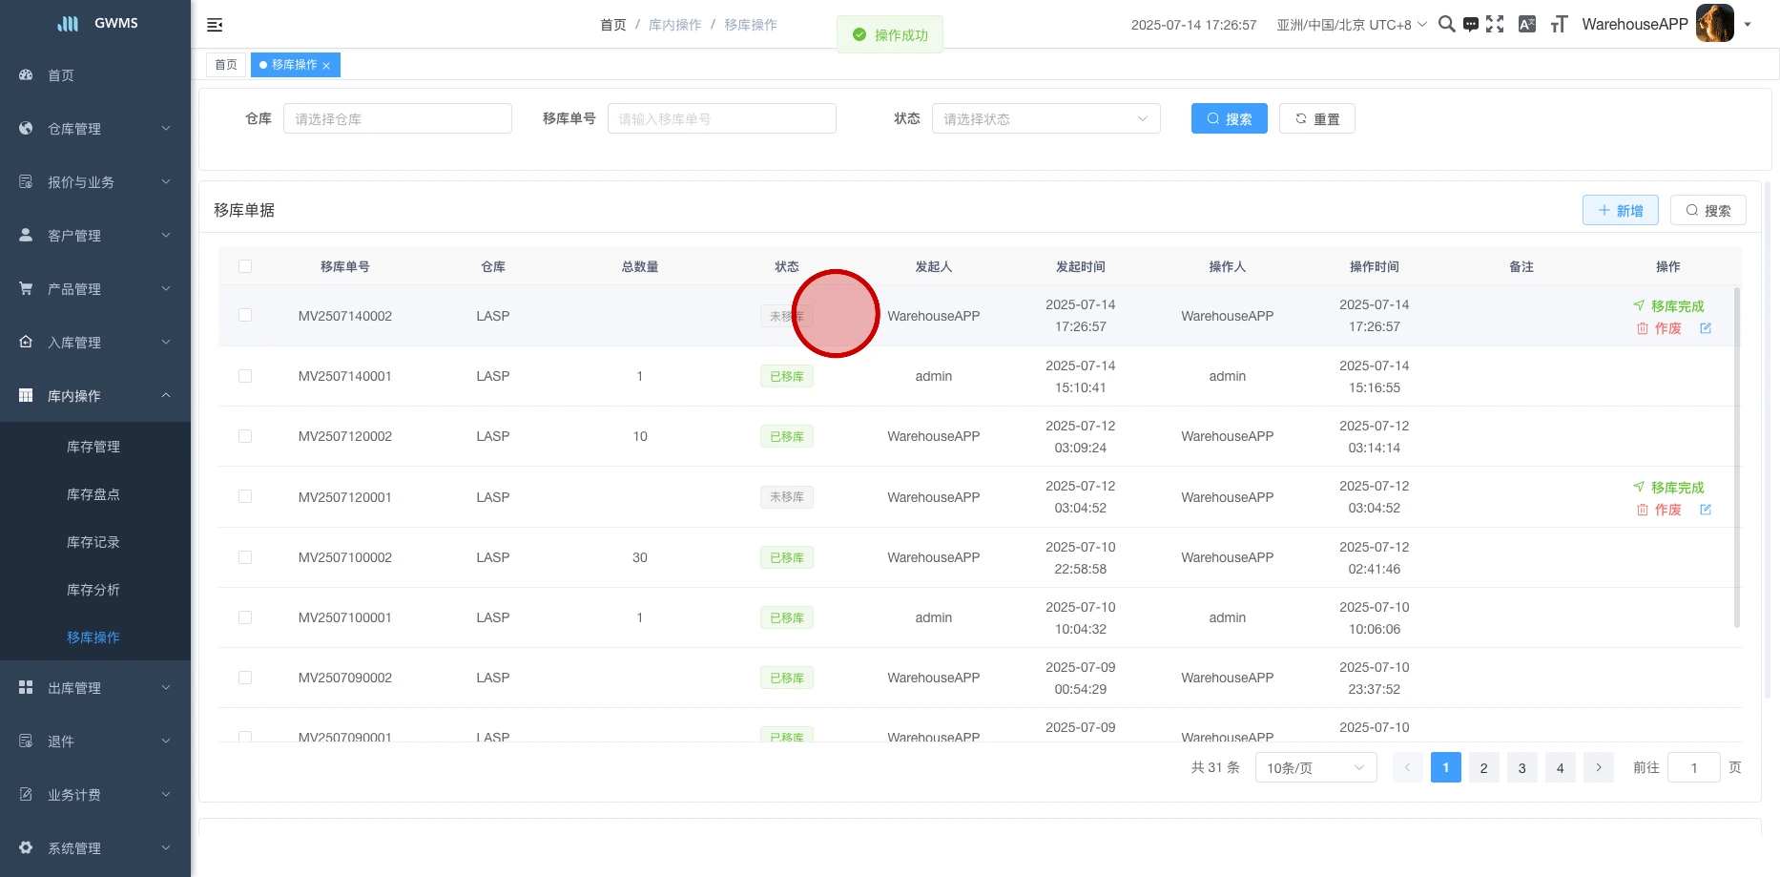Viewport: 1780px width, 877px height.
Task: Expand the 出库管理 sidebar menu
Action: pyautogui.click(x=95, y=688)
